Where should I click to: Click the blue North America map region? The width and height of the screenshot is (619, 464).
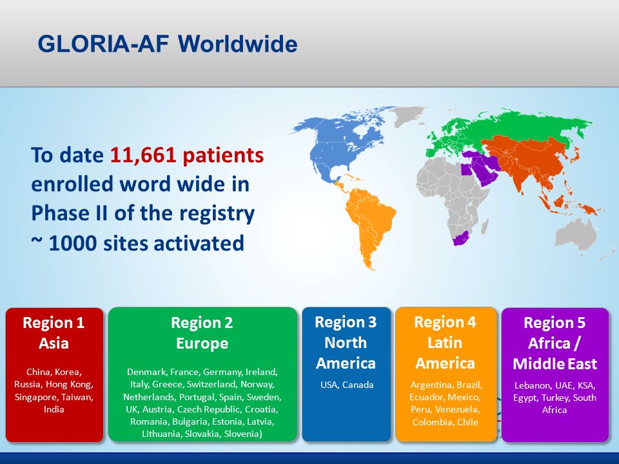coord(335,144)
